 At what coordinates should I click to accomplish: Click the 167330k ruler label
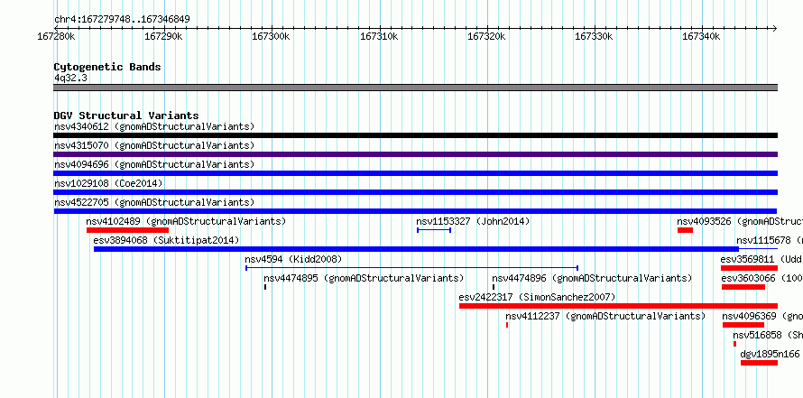(594, 37)
